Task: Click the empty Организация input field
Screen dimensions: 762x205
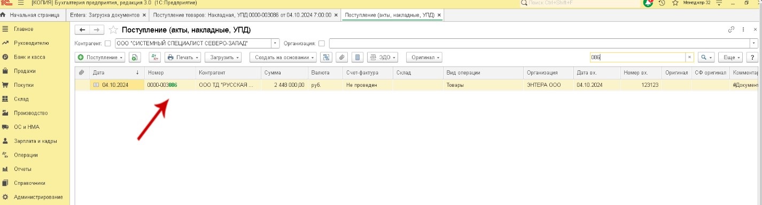Action: [540, 43]
